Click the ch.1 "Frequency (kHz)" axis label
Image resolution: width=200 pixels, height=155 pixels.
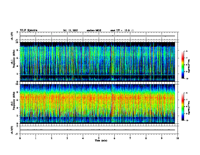click(14, 59)
